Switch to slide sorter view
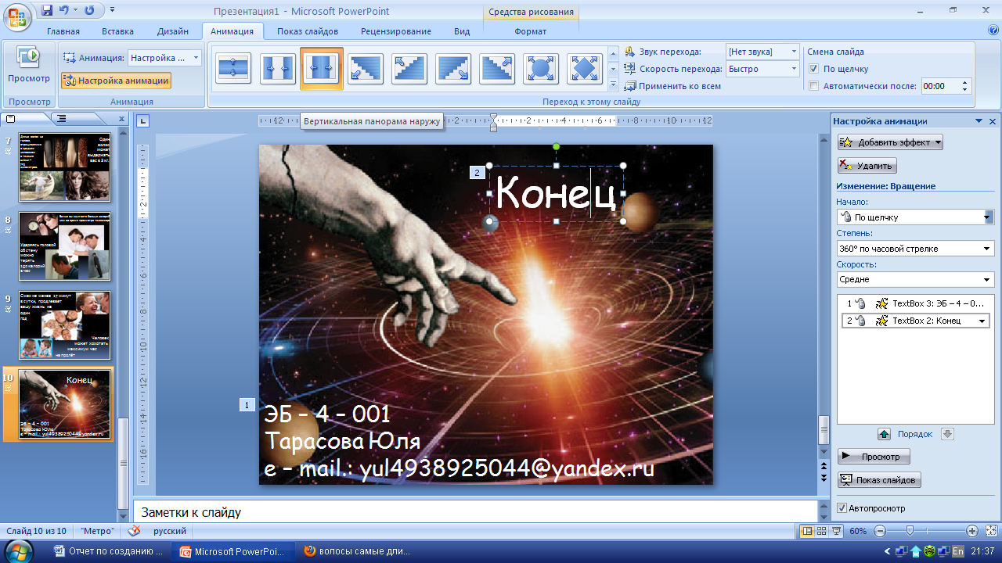The height and width of the screenshot is (563, 1002). [821, 531]
